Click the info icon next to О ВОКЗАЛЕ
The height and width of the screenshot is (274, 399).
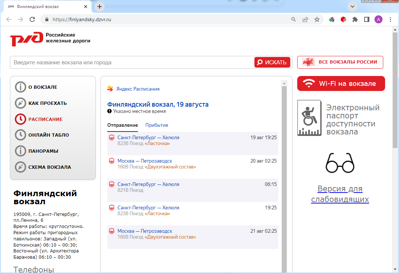click(20, 87)
